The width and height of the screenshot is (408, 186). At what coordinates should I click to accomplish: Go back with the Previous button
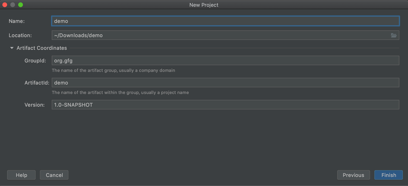pyautogui.click(x=353, y=175)
